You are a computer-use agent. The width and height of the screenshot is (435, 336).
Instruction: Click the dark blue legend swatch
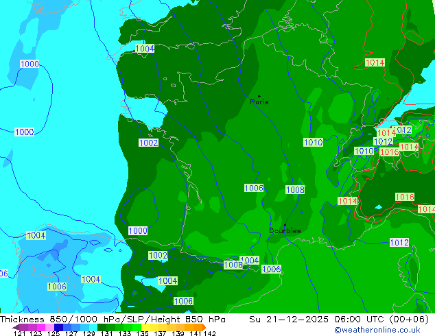click(58, 327)
